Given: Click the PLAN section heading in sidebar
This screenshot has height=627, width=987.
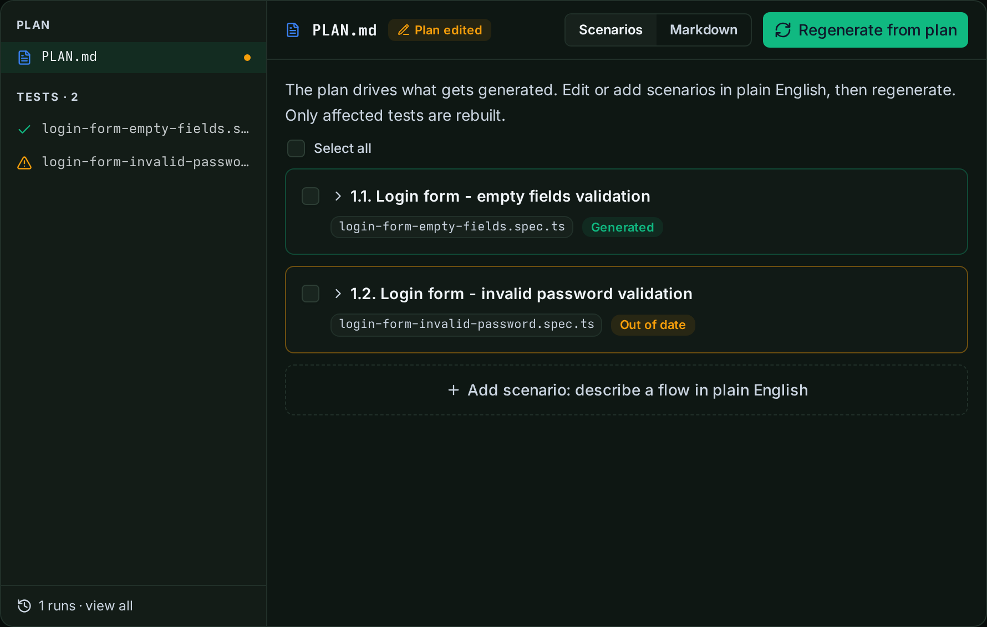Looking at the screenshot, I should 33,25.
